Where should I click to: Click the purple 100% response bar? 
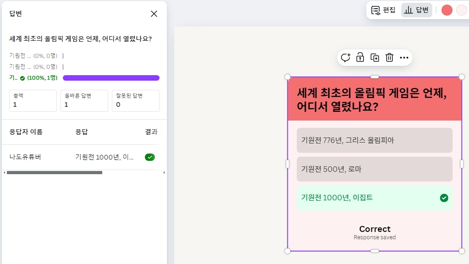tap(111, 78)
